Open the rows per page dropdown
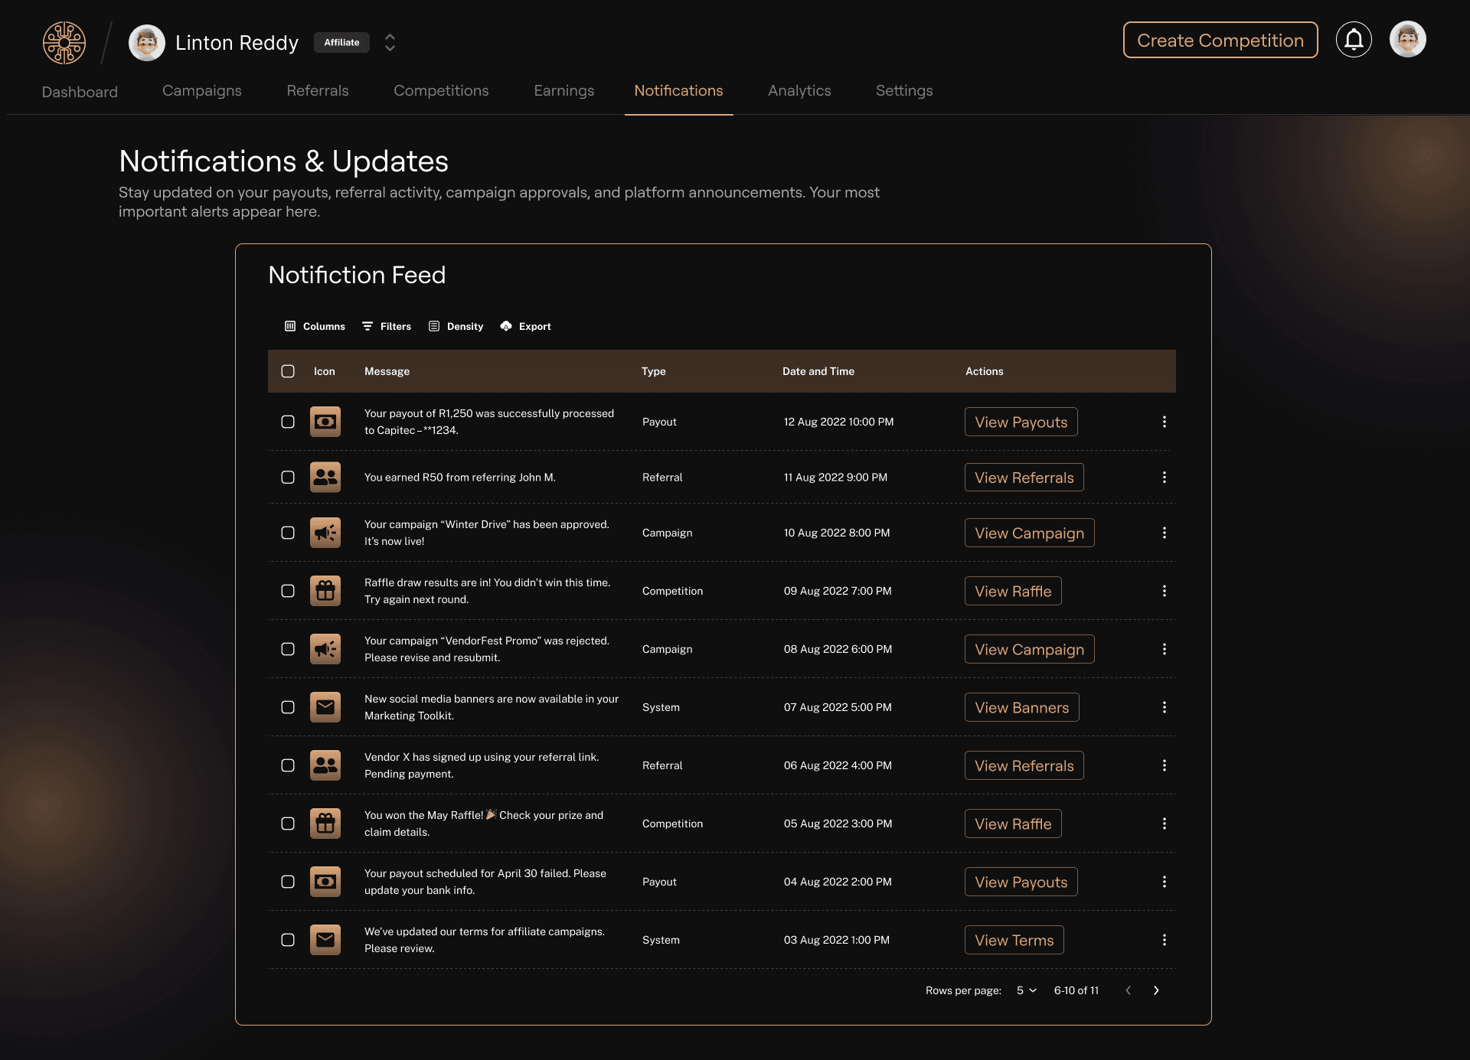1470x1060 pixels. pyautogui.click(x=1027, y=990)
